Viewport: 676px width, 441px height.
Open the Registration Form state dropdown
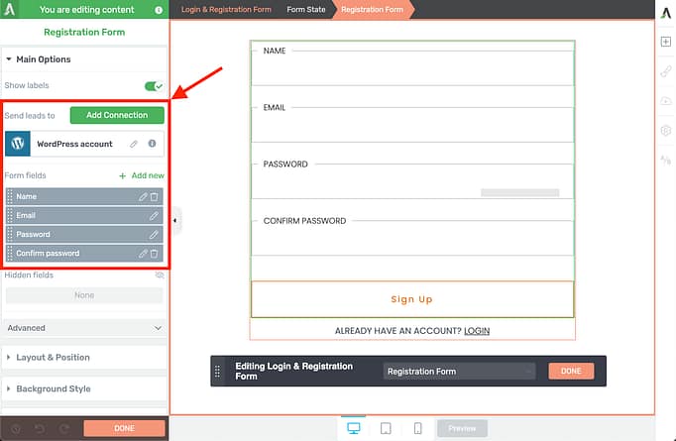(x=459, y=372)
